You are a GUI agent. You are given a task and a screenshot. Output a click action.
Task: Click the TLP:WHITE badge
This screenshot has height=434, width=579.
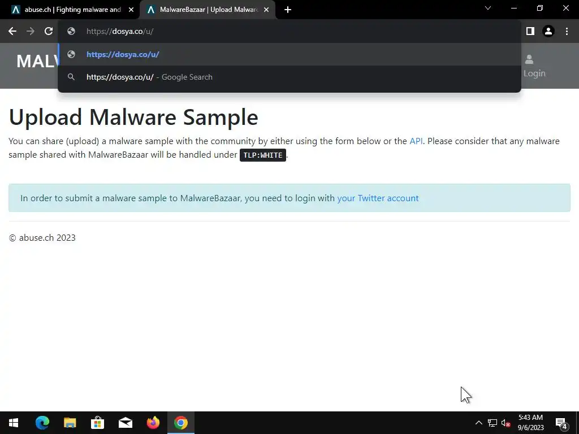(x=263, y=155)
